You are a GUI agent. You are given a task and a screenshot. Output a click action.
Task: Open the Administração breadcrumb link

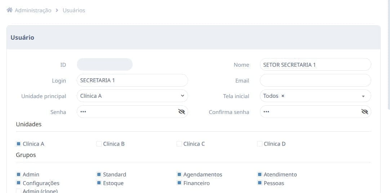pos(33,10)
